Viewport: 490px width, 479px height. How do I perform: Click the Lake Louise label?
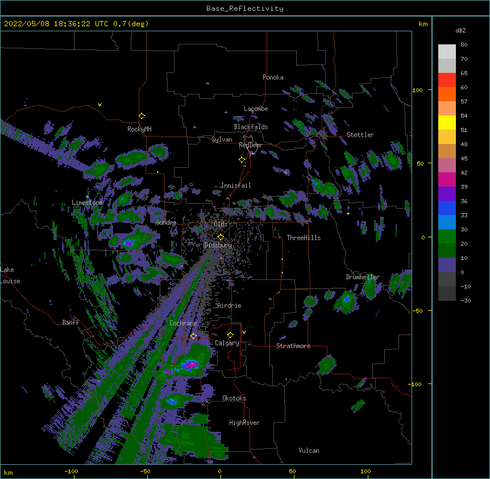(10, 275)
